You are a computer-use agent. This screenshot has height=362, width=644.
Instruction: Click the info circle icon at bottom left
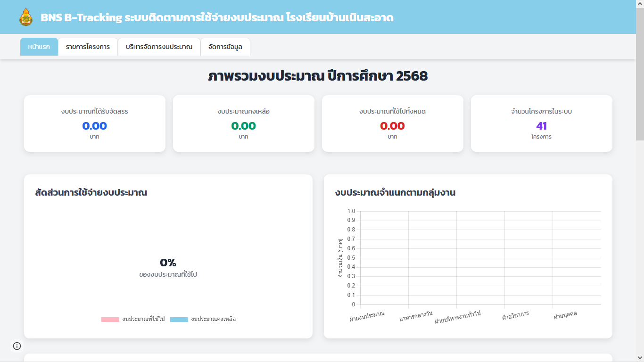[x=17, y=346]
